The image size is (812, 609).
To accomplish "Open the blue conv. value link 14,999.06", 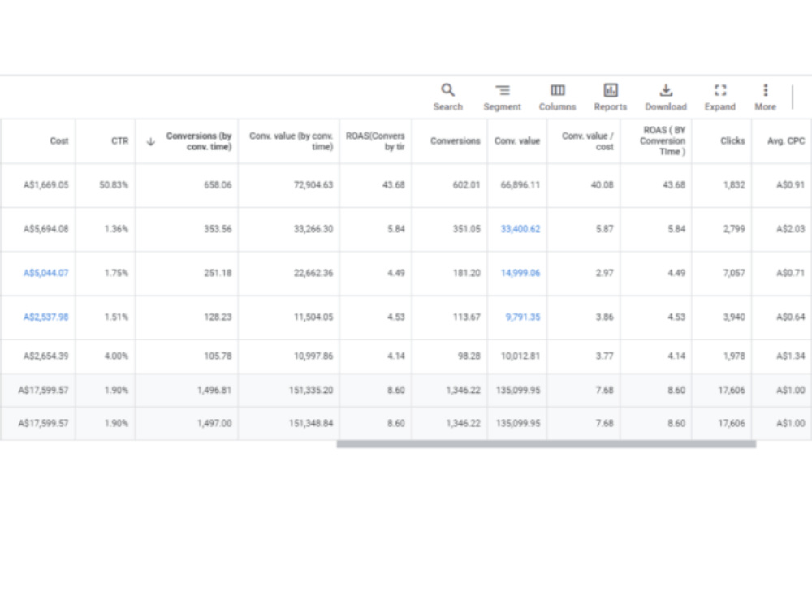I will [520, 273].
